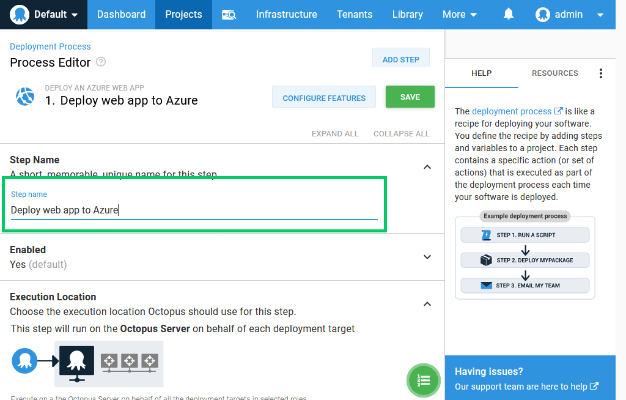Screen dimensions: 626x400
Task: Open the notifications bell
Action: (x=508, y=15)
